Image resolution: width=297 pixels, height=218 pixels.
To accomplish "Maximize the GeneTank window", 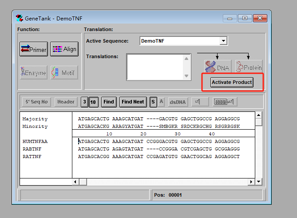I will (245, 18).
